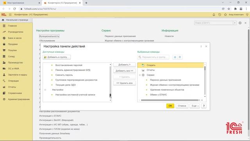Open the notifications bell icon
Viewport: 250px width, 141px height.
(214, 14)
